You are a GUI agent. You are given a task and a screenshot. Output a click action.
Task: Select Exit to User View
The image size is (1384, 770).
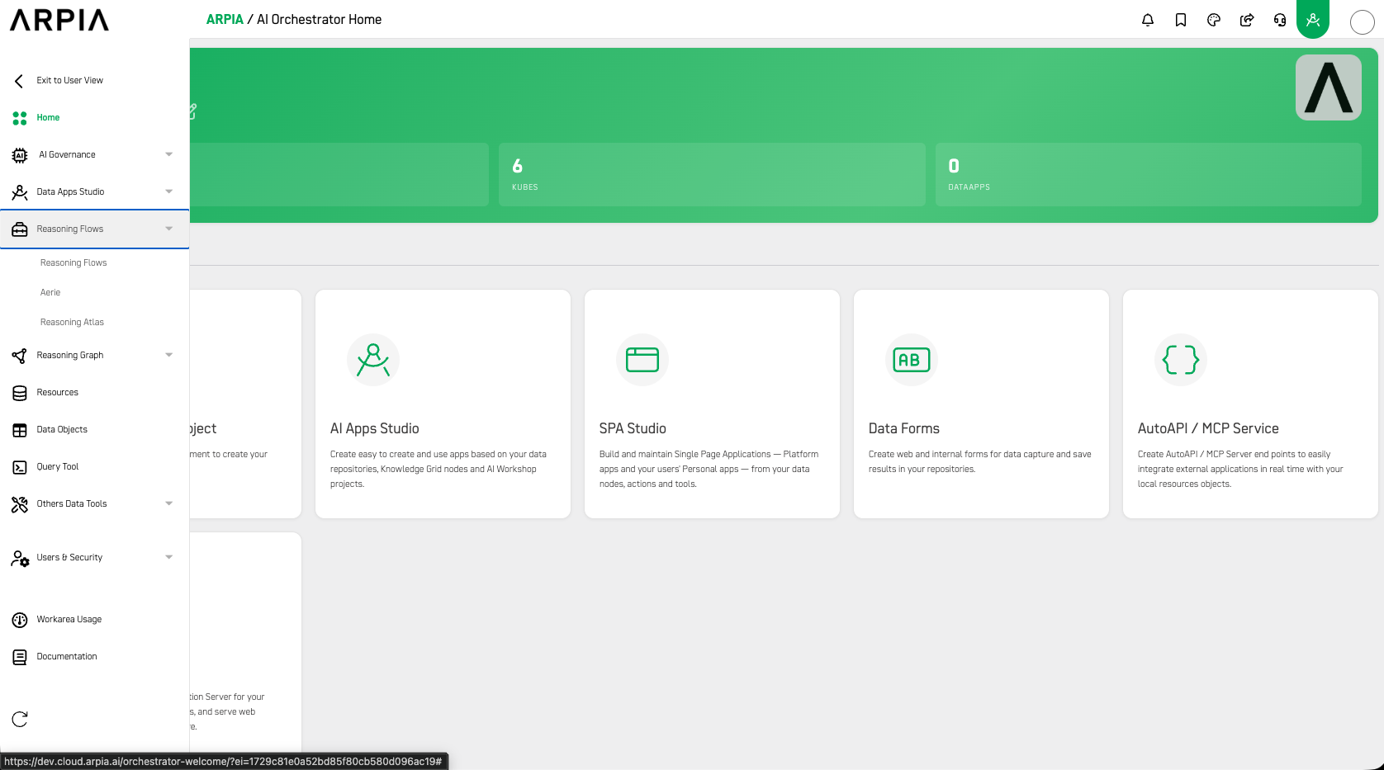pyautogui.click(x=70, y=81)
